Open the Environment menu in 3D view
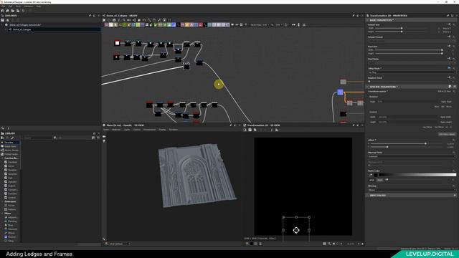The width and height of the screenshot is (459, 258). (150, 130)
